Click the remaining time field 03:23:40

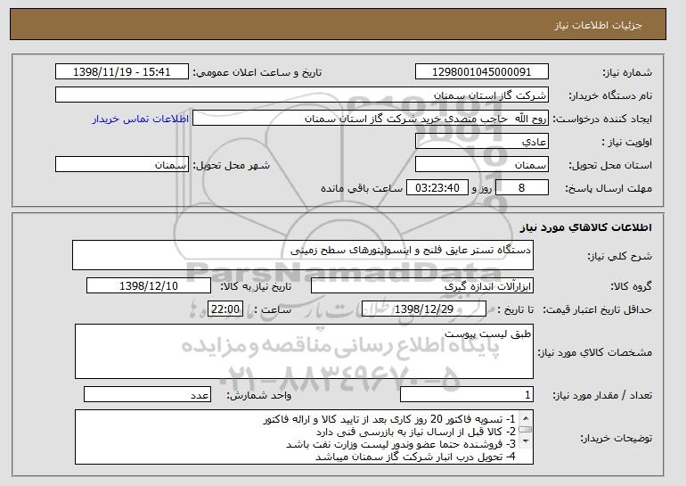[437, 188]
